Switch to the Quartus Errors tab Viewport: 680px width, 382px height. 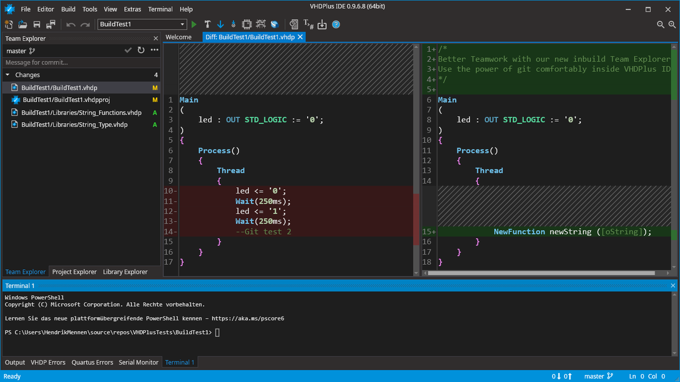(x=92, y=362)
